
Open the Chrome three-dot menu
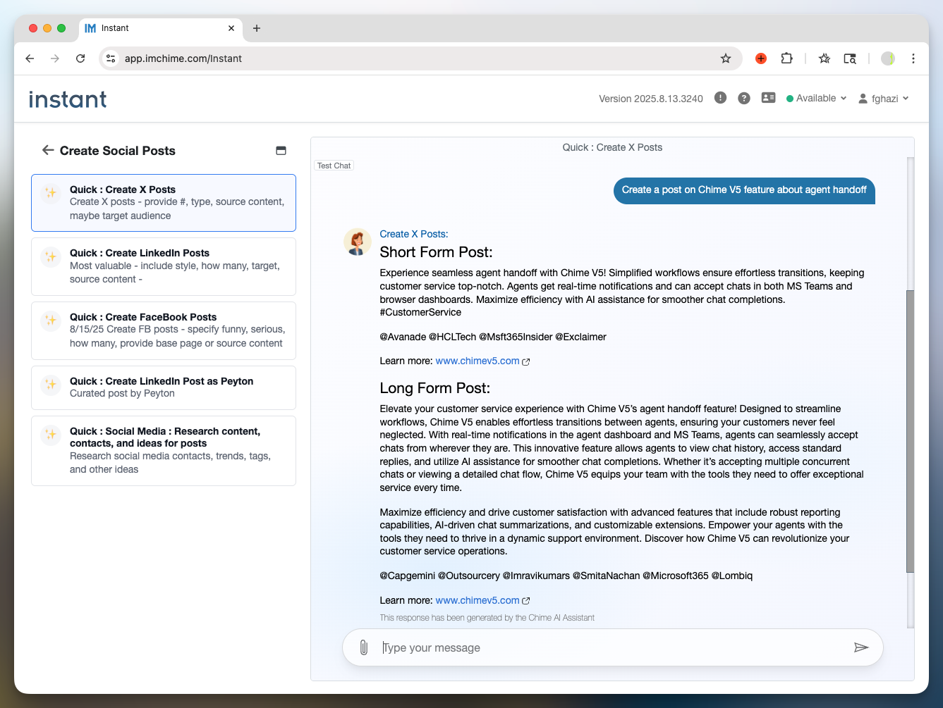click(x=913, y=58)
